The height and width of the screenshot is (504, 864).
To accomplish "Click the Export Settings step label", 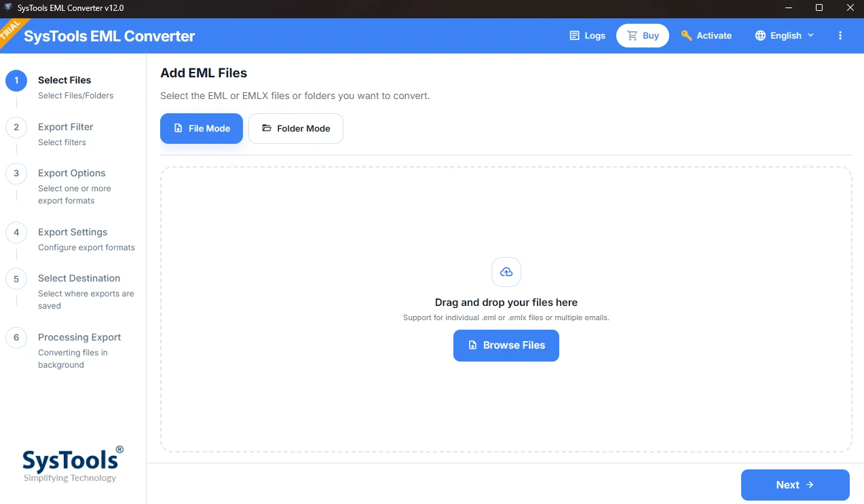I will (x=73, y=232).
